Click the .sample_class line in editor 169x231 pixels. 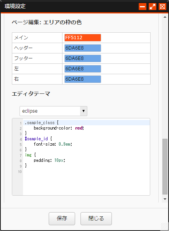pos(87,123)
